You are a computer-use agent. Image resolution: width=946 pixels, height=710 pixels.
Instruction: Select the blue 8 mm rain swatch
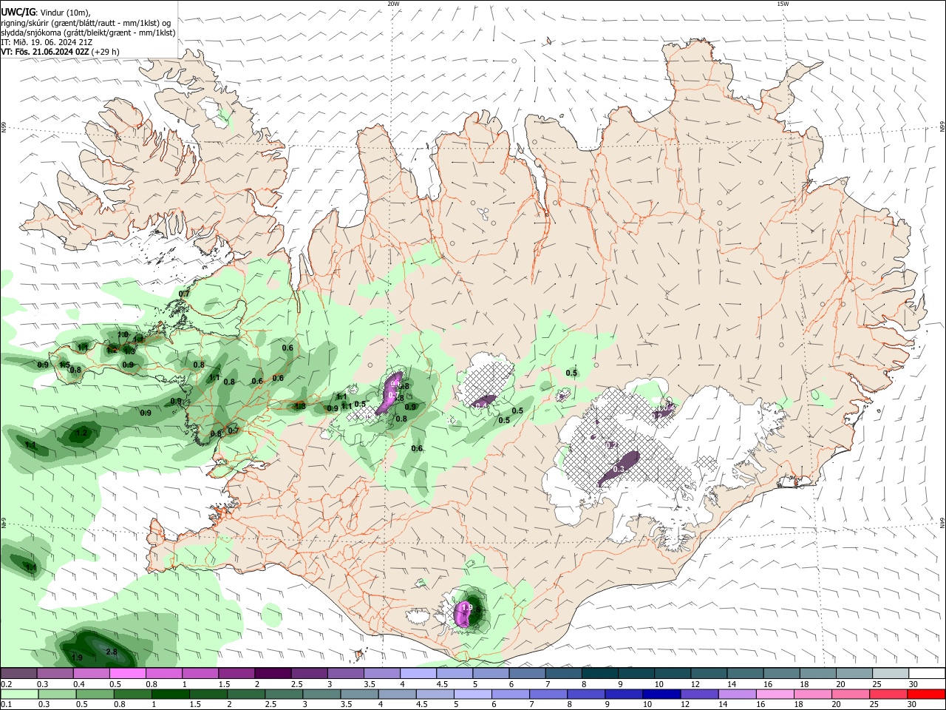tap(588, 694)
